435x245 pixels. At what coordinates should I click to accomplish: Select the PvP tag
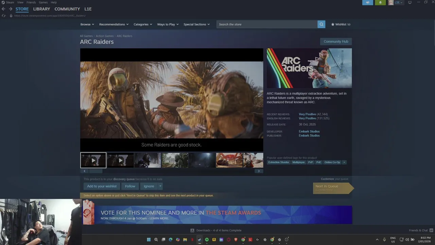pos(310,162)
